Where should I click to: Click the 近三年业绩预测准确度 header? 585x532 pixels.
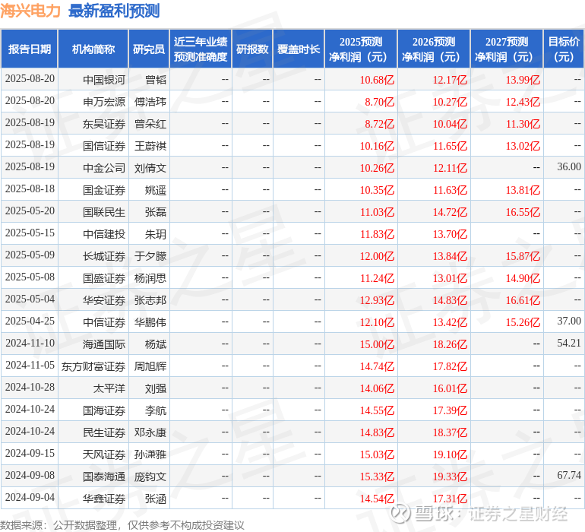[201, 49]
